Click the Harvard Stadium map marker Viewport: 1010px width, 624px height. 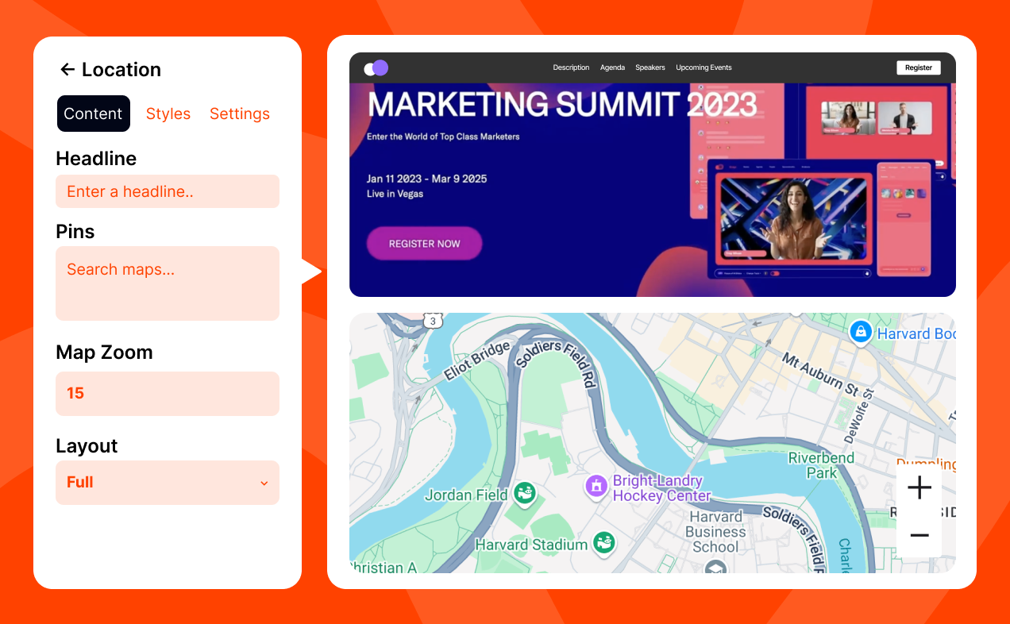pos(604,543)
